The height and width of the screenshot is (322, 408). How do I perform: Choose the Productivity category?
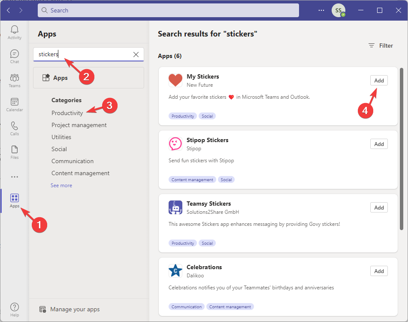67,113
